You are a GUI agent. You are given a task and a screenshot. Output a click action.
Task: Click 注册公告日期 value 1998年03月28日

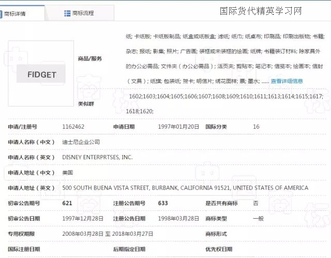tap(178, 219)
